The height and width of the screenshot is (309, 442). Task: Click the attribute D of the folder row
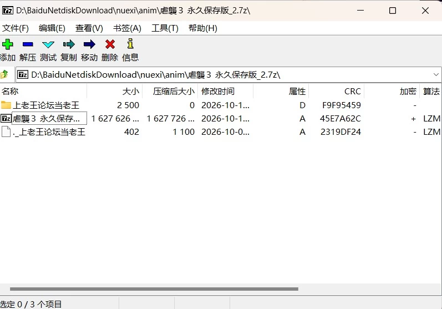click(302, 105)
